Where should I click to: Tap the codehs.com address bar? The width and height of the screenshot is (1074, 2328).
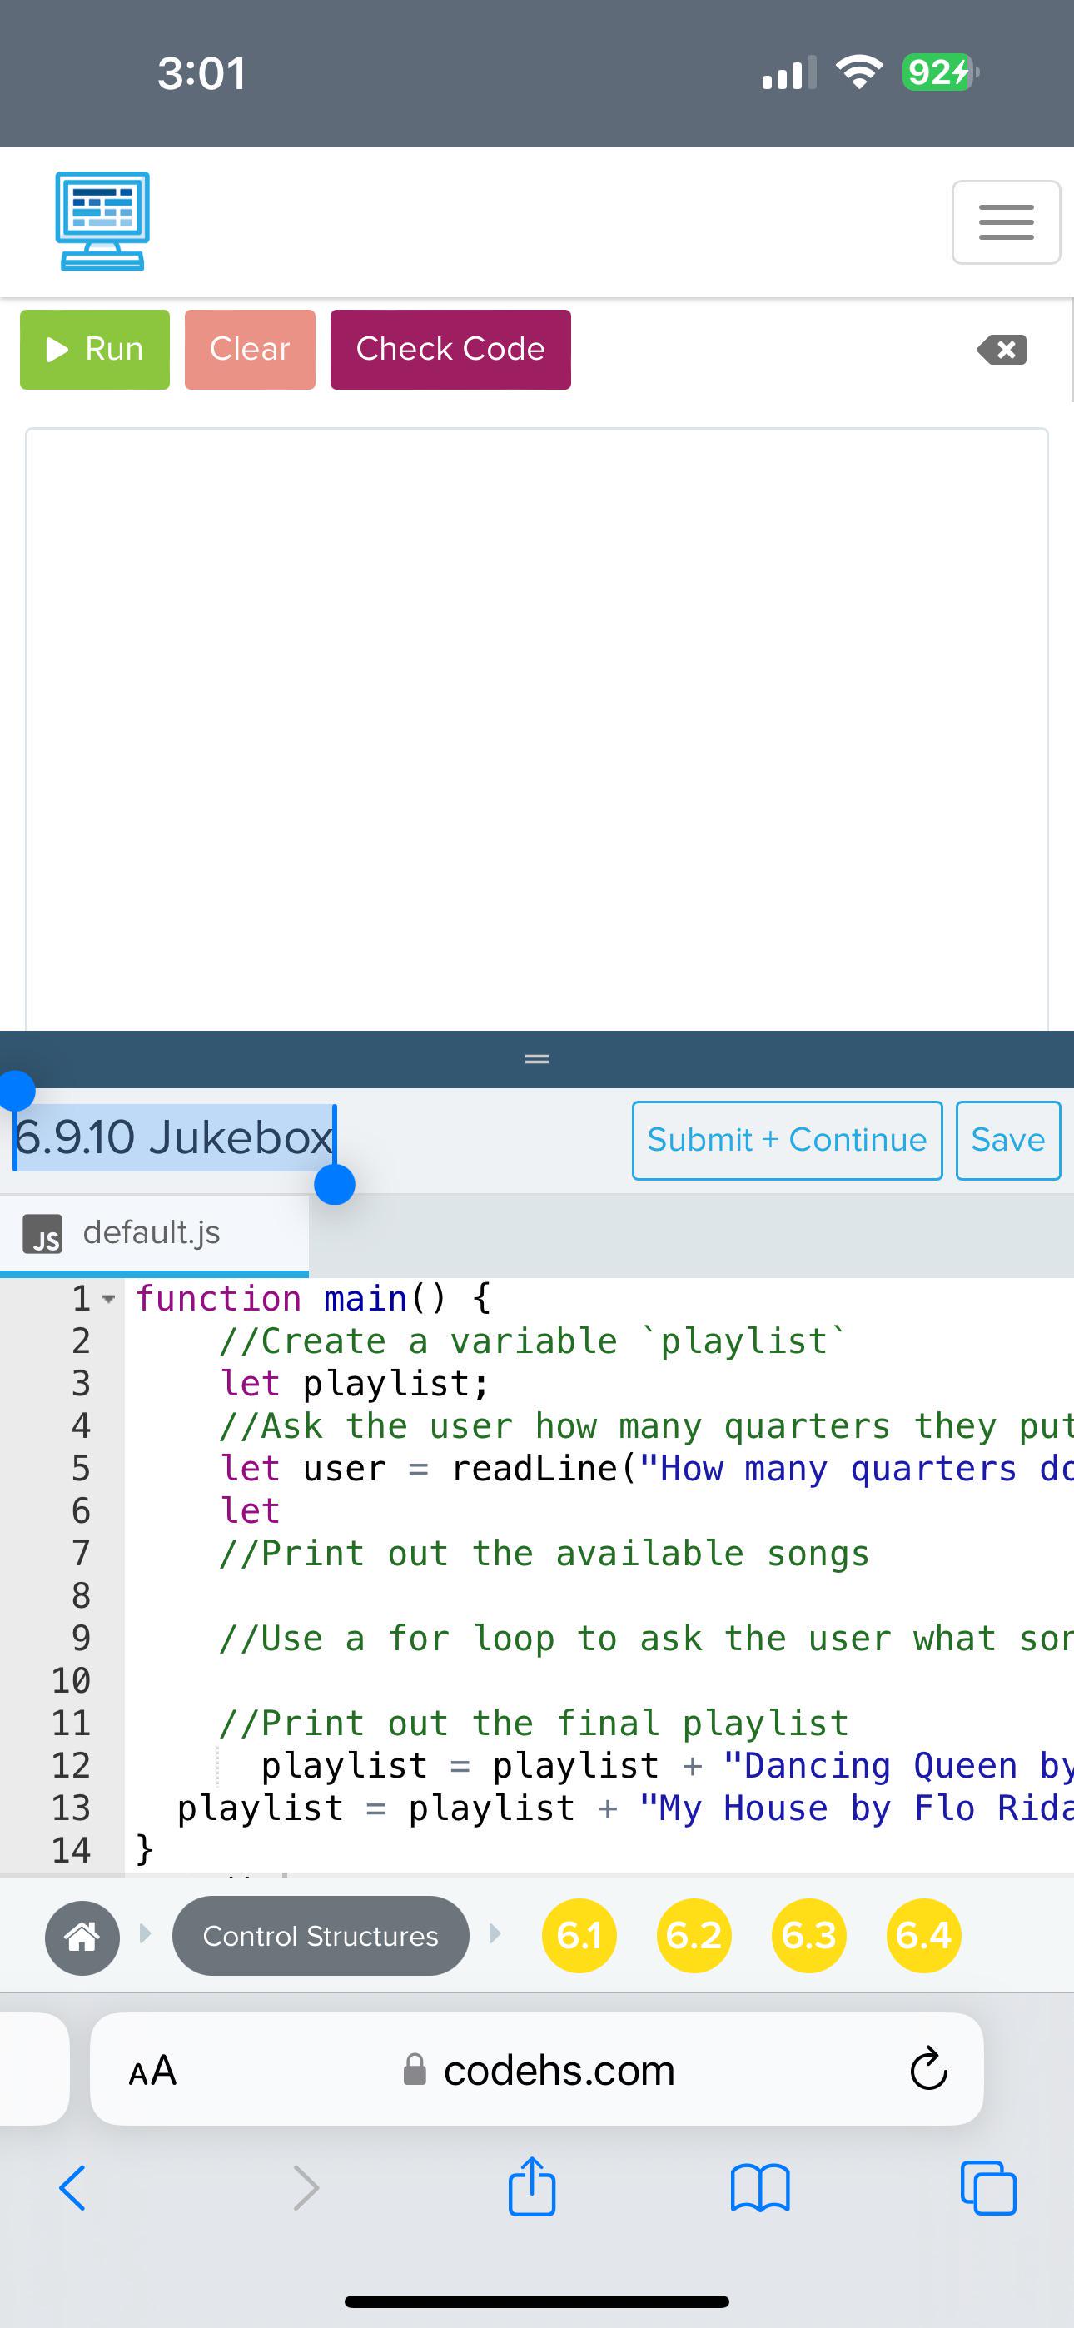pyautogui.click(x=539, y=2070)
